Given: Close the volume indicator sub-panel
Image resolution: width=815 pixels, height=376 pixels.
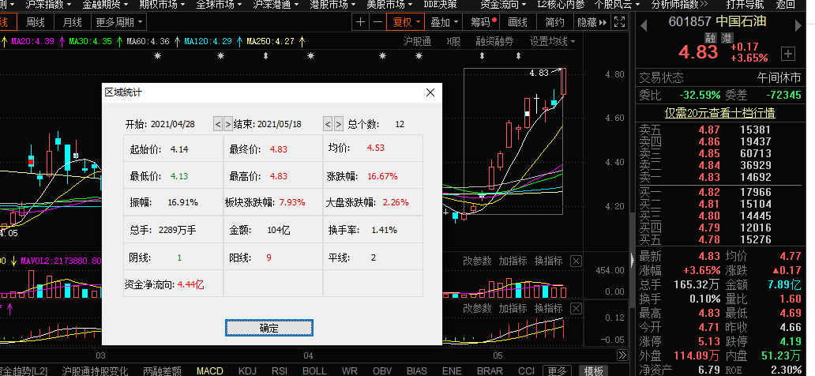Looking at the screenshot, I should coord(576,261).
